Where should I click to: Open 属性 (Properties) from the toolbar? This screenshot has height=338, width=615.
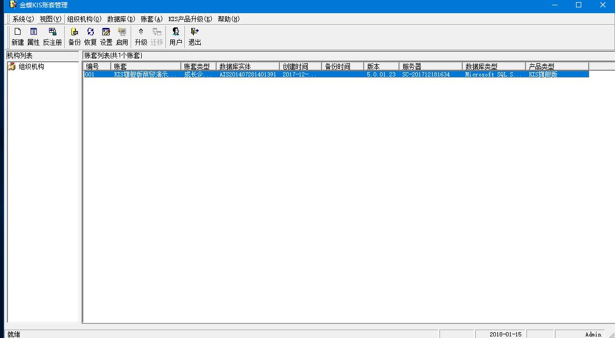tap(33, 37)
